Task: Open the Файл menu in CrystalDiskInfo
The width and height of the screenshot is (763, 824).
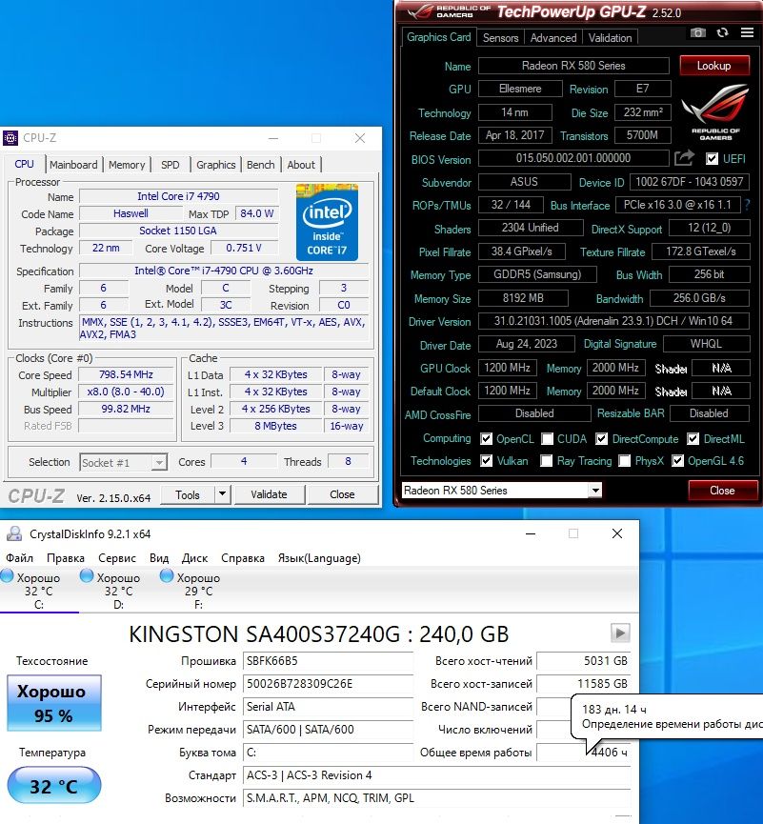Action: click(x=19, y=557)
